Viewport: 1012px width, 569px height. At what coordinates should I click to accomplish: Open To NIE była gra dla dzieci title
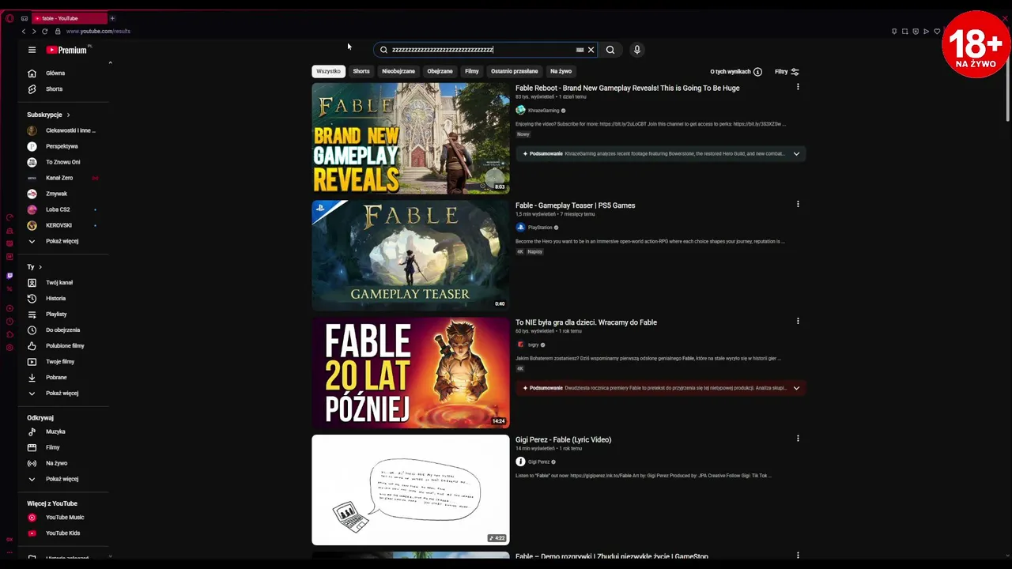(x=586, y=322)
